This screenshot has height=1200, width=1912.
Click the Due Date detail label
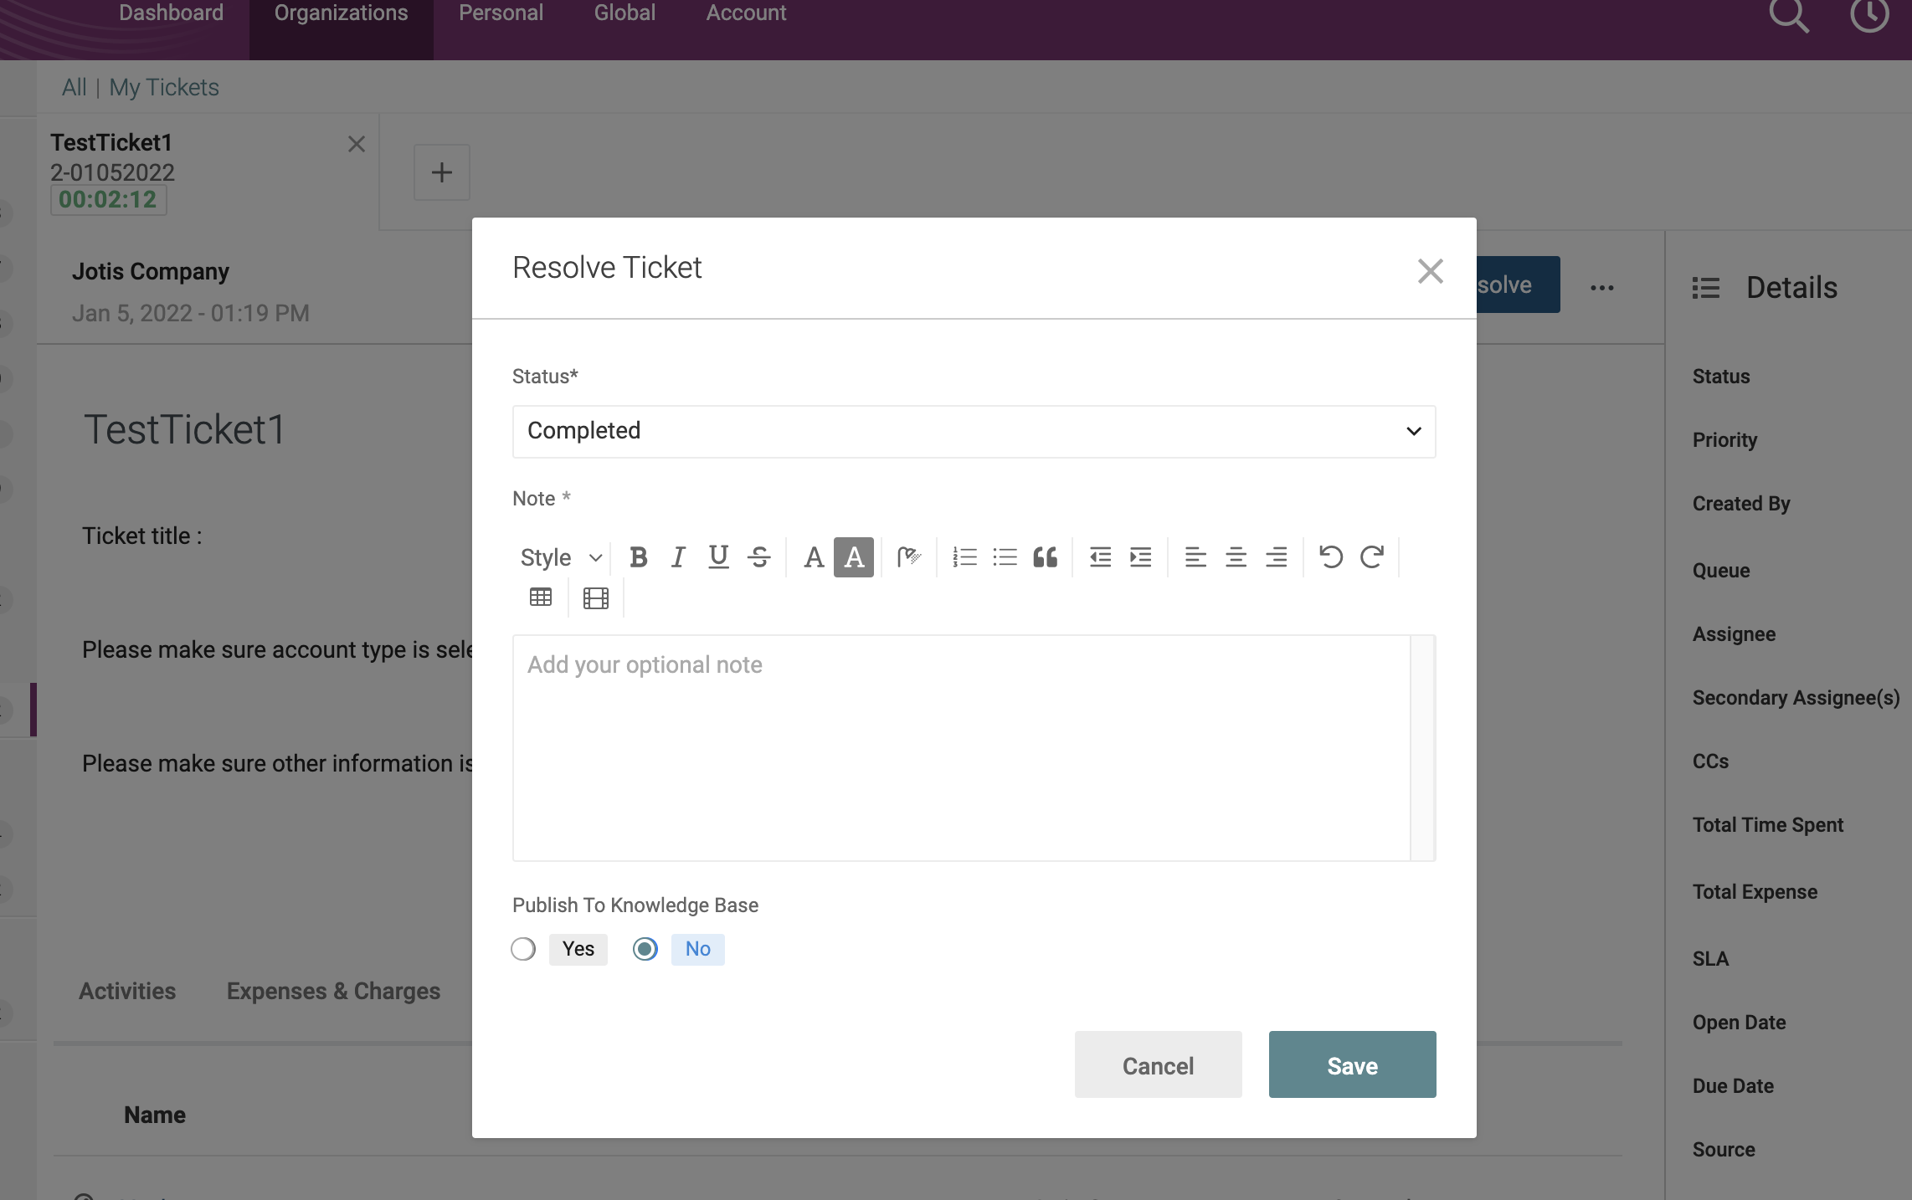click(1733, 1086)
